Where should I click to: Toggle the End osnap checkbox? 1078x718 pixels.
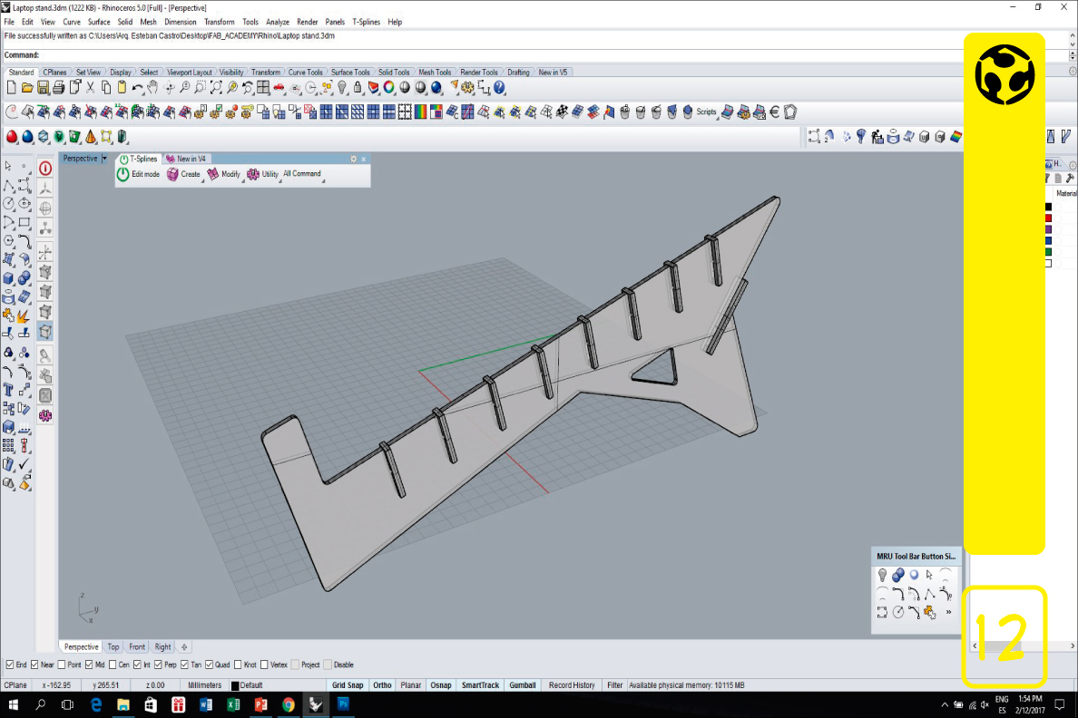tap(10, 665)
